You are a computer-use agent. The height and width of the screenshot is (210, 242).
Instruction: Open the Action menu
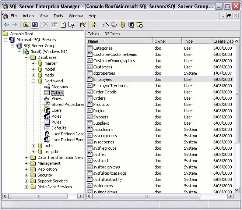click(28, 16)
